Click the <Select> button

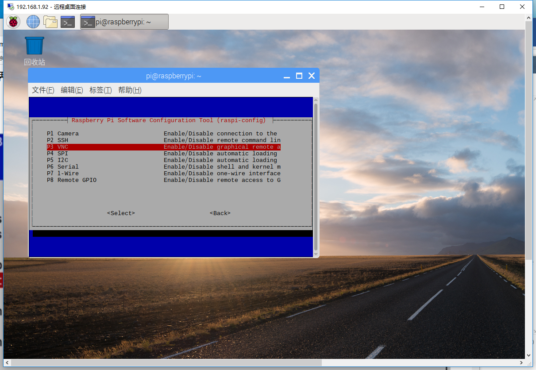coord(121,213)
